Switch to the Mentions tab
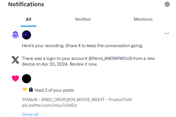The width and height of the screenshot is (176, 117). pos(143,19)
